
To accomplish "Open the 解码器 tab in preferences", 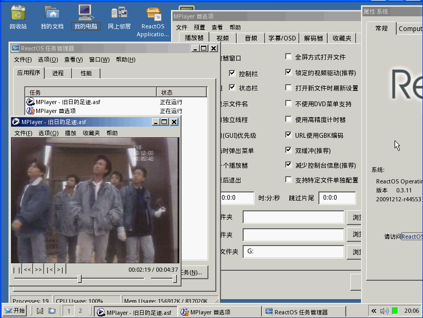I will tap(314, 38).
